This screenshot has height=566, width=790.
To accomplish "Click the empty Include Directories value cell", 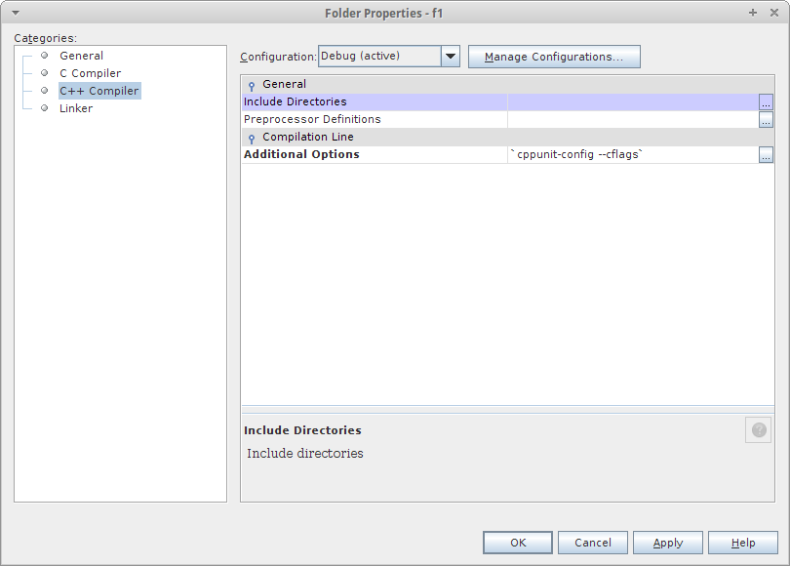I will 633,101.
